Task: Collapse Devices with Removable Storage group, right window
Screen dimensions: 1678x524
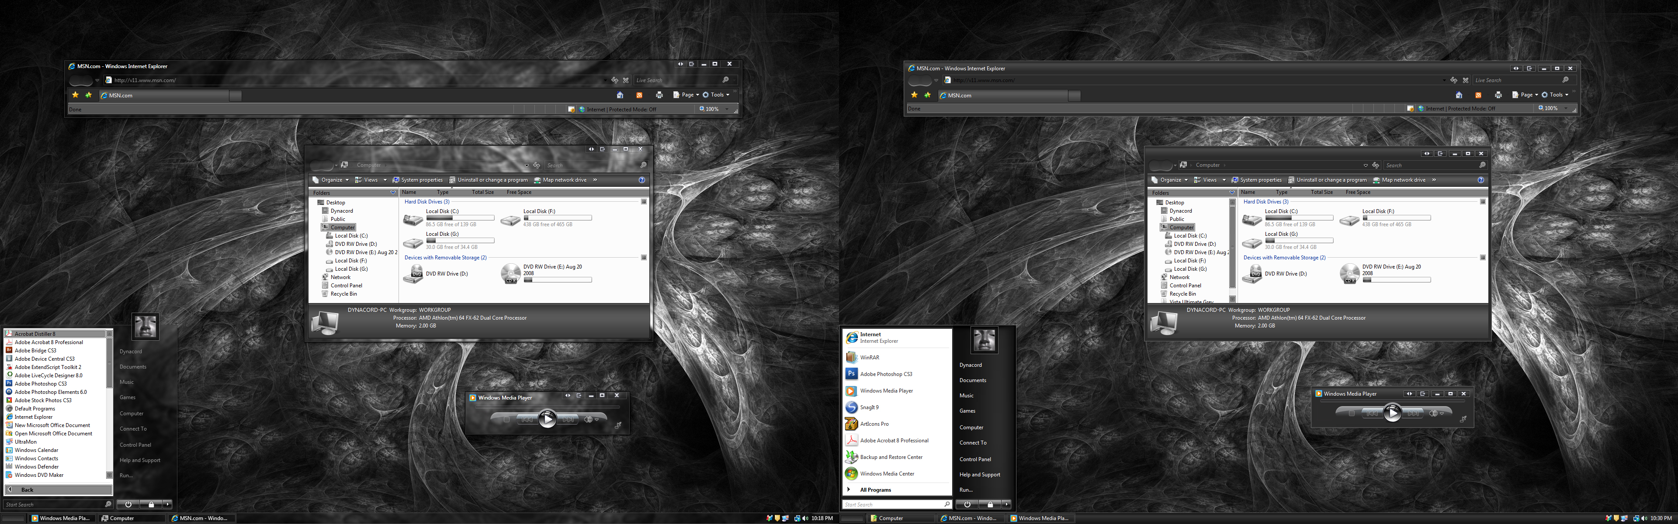Action: (1483, 258)
